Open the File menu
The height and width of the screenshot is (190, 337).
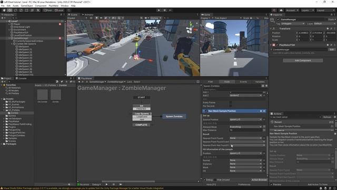point(3,6)
